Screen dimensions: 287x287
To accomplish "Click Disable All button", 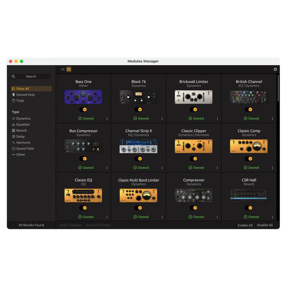I will click(x=265, y=225).
